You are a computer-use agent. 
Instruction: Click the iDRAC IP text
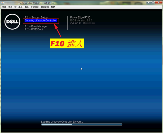tap(82, 23)
